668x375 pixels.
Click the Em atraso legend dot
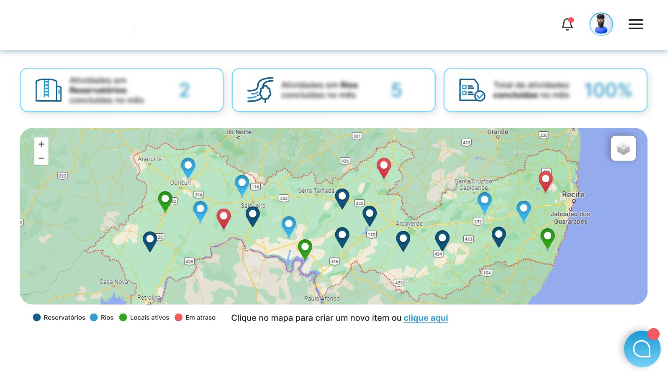click(x=179, y=318)
